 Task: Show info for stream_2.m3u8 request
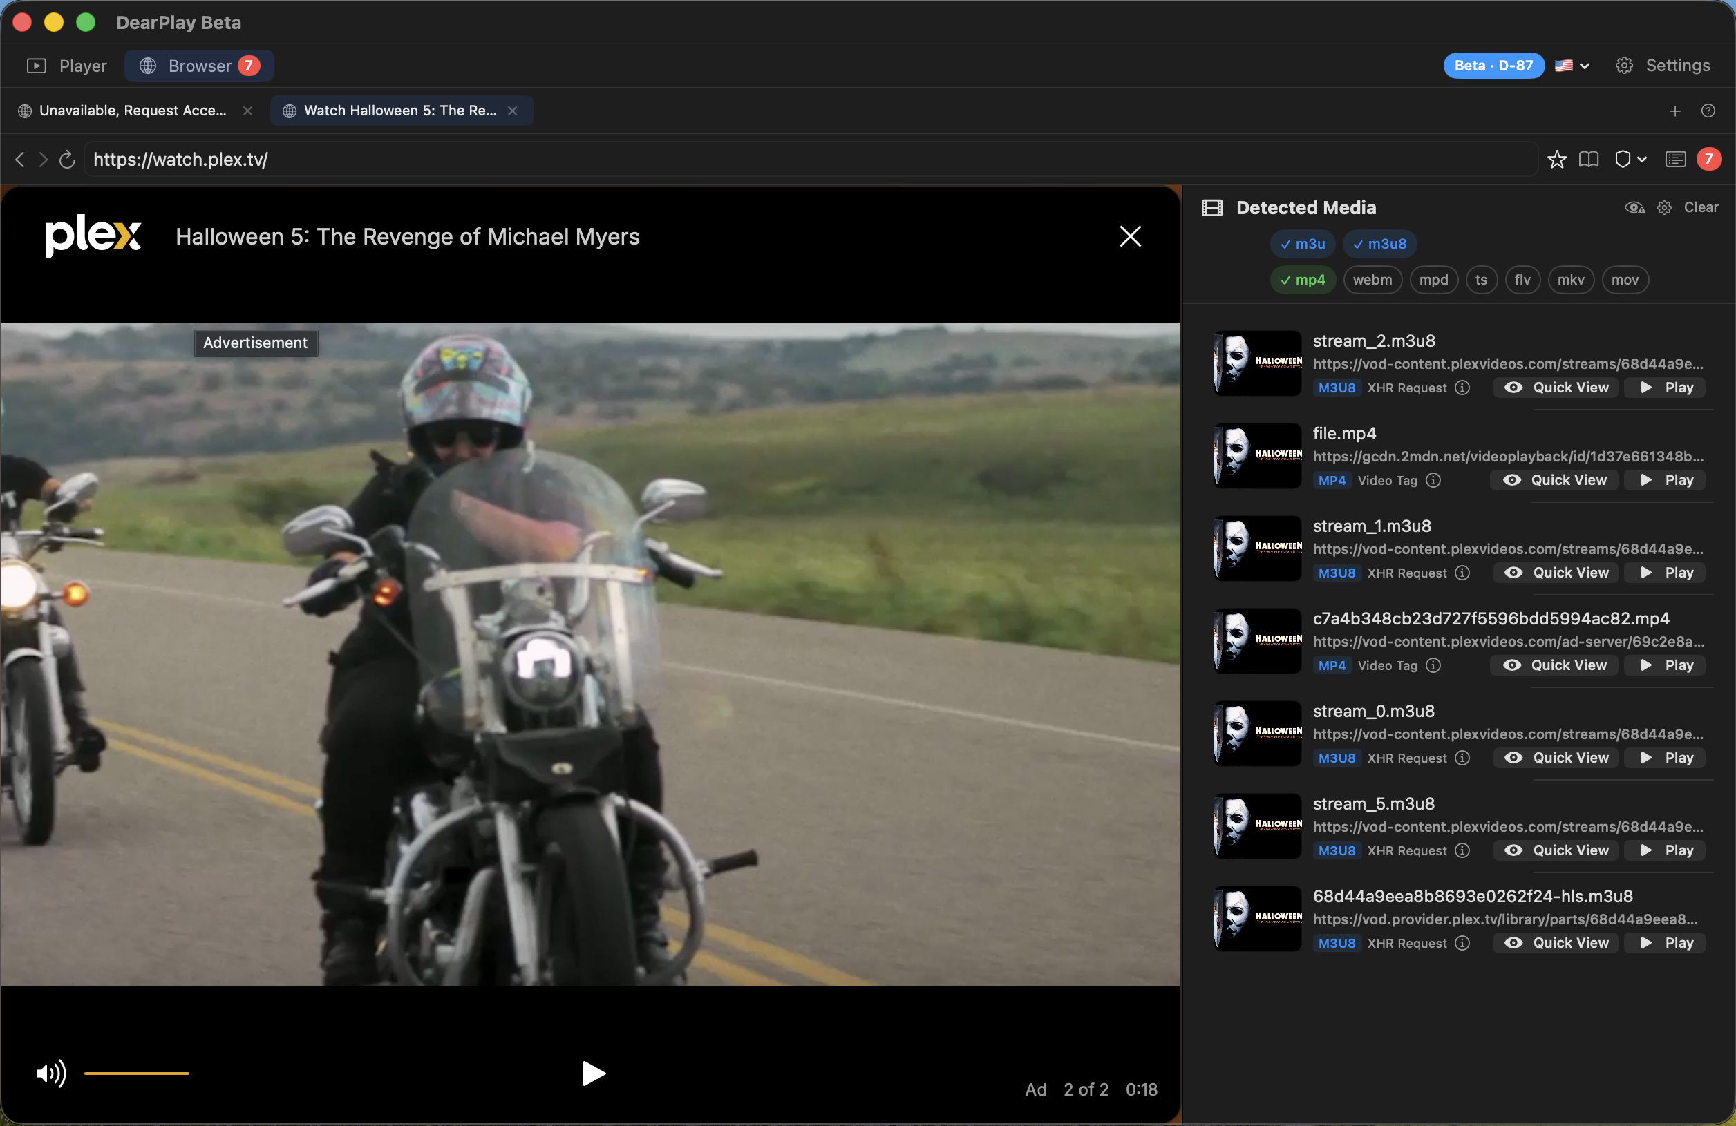[1462, 388]
